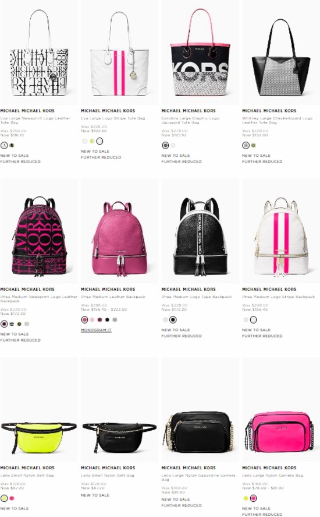This screenshot has height=517, width=320.
Task: Open the neon yellow Leila belt bag image
Action: (39, 410)
